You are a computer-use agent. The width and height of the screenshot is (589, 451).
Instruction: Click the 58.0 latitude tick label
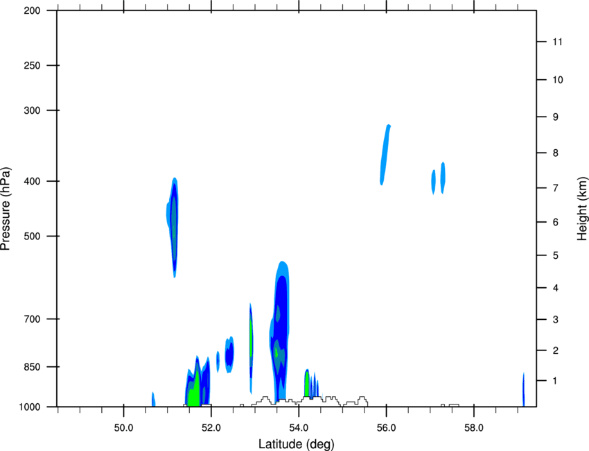pos(474,428)
